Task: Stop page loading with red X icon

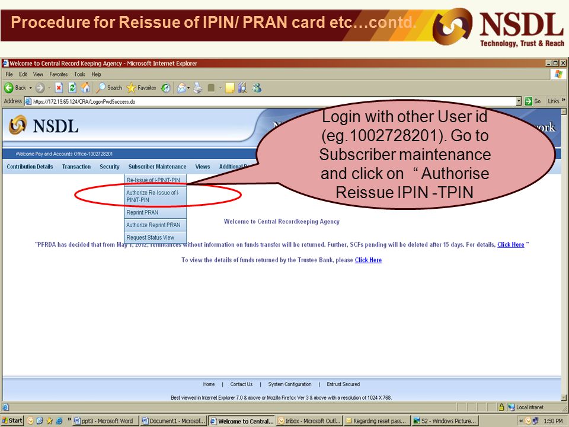Action: point(59,88)
